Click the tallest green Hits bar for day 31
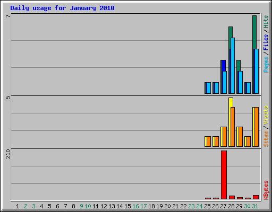 coord(254,32)
